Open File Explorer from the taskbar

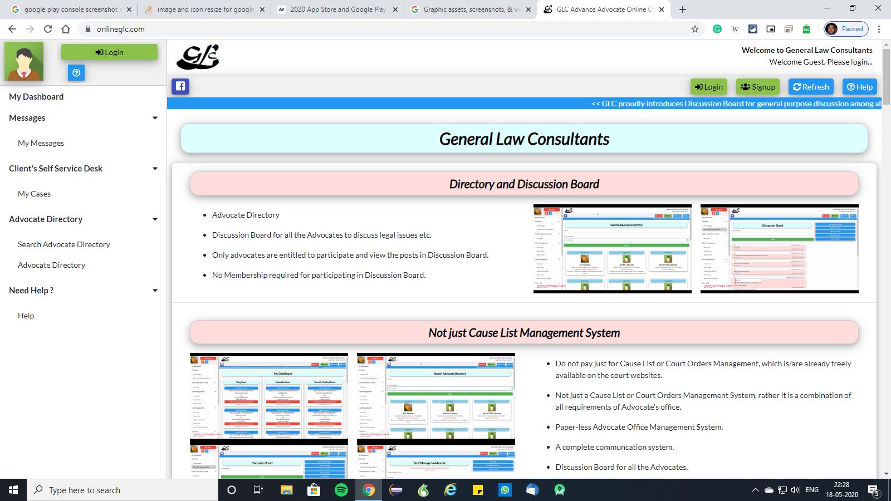click(x=287, y=490)
